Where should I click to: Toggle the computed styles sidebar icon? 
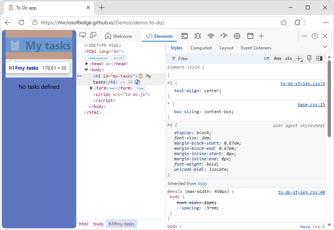coord(319,58)
